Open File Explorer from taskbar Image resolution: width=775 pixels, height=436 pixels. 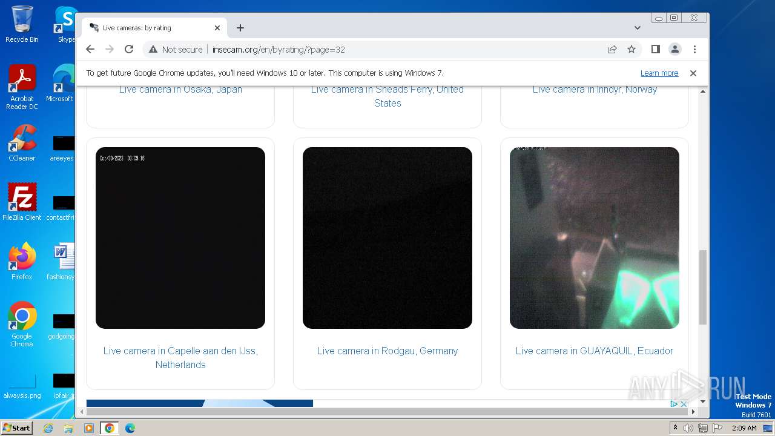[68, 428]
